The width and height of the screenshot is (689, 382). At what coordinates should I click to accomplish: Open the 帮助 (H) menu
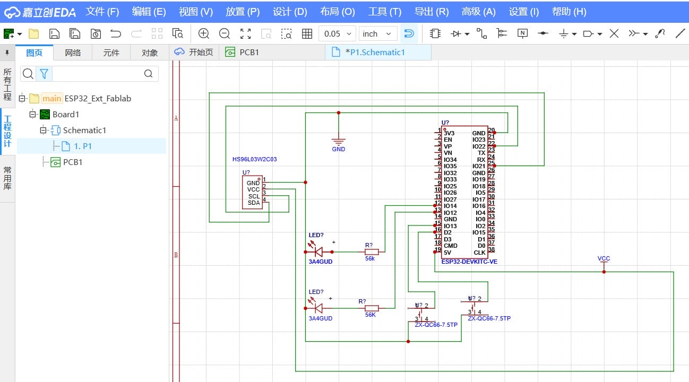click(x=569, y=12)
